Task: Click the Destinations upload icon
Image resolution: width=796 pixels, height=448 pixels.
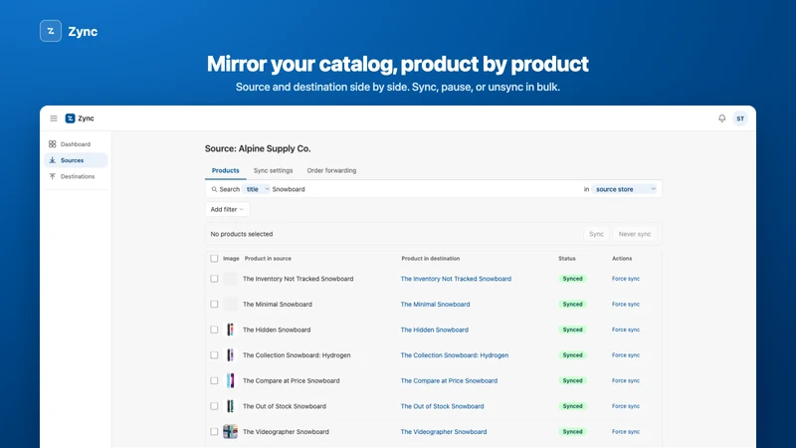Action: [53, 176]
